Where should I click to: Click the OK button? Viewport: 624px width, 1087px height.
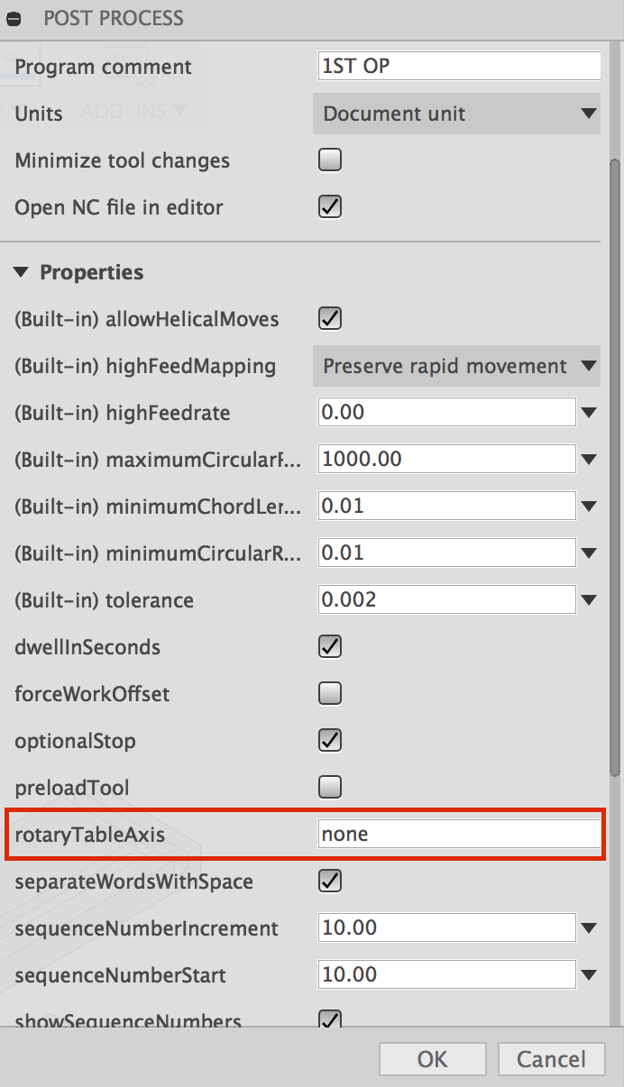432,1059
